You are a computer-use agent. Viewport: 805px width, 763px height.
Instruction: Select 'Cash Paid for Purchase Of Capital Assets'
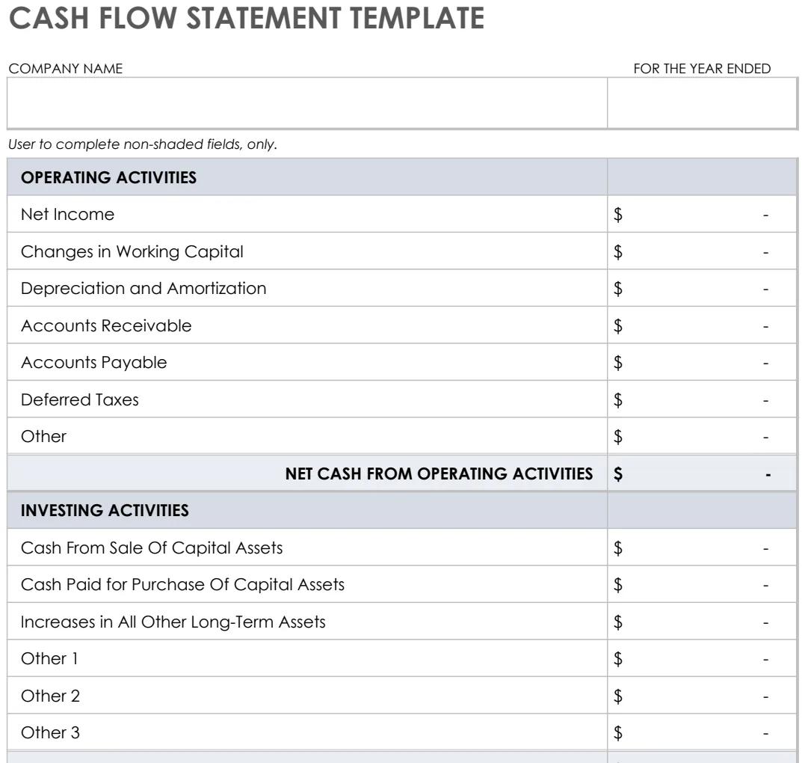click(x=182, y=585)
